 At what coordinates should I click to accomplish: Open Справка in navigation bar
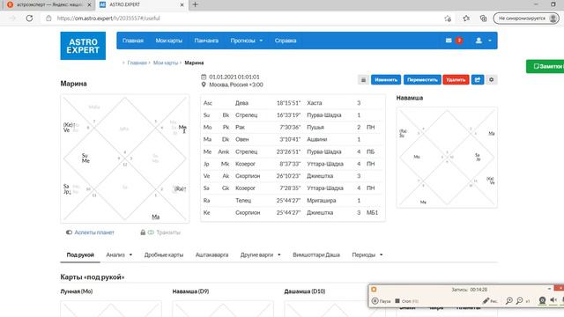pyautogui.click(x=286, y=41)
